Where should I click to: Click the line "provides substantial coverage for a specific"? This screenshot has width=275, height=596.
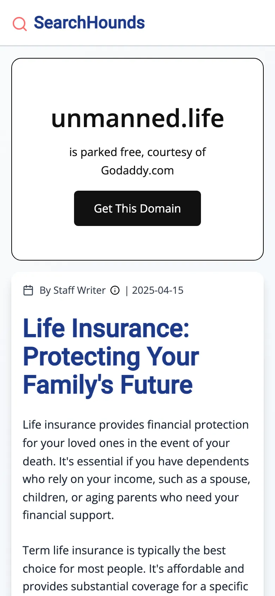click(135, 586)
